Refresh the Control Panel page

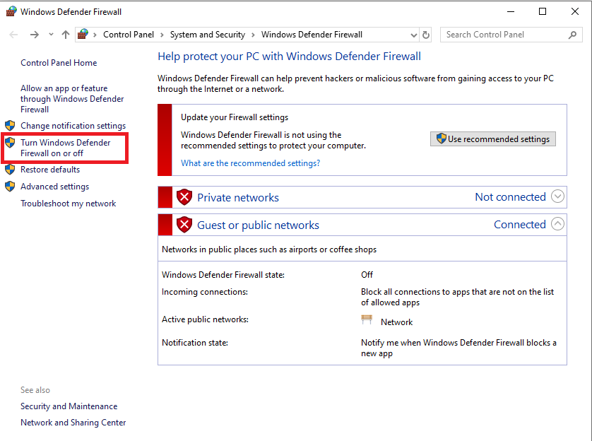426,35
